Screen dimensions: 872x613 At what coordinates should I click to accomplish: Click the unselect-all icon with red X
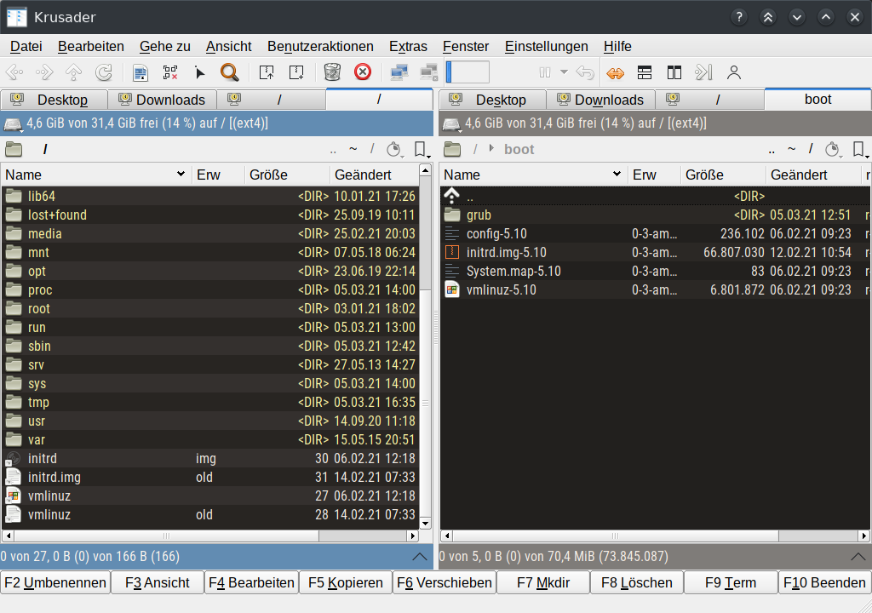(170, 72)
